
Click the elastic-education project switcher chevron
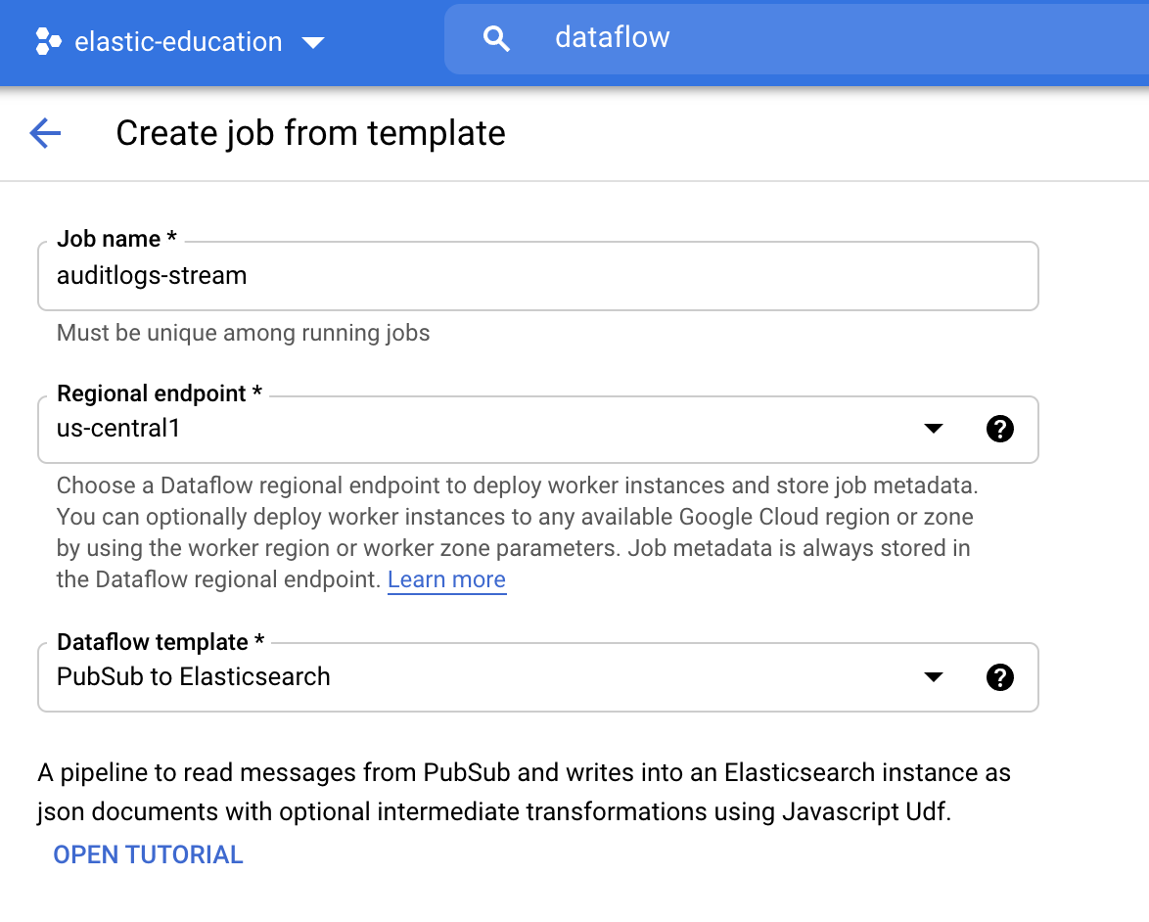click(x=311, y=43)
